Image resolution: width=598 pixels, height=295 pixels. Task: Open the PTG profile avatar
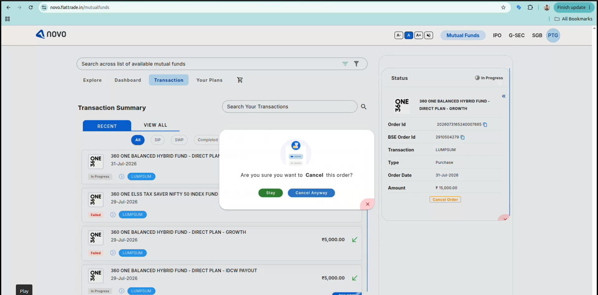click(553, 35)
